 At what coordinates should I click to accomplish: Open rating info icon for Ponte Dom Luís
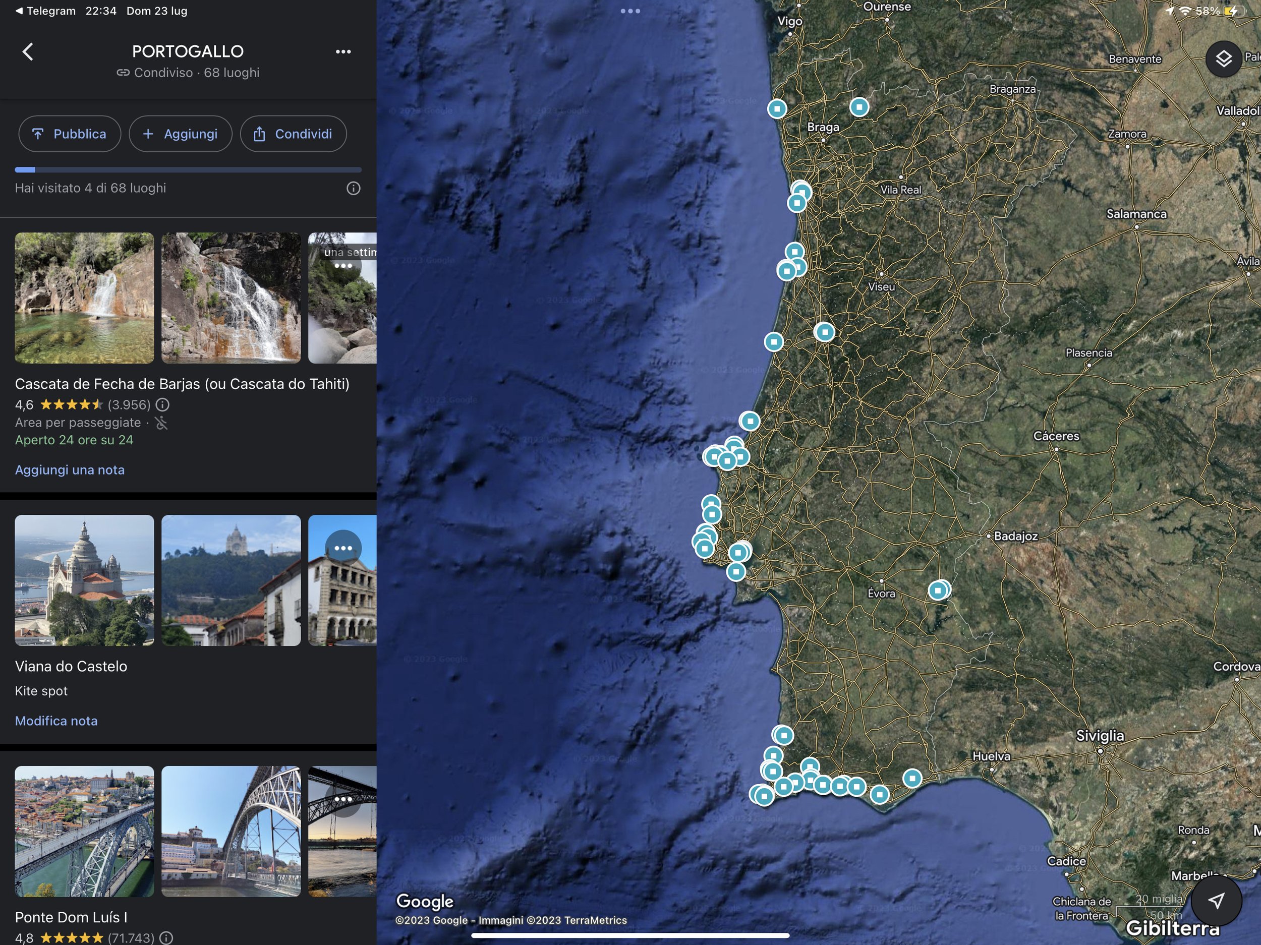(x=166, y=937)
